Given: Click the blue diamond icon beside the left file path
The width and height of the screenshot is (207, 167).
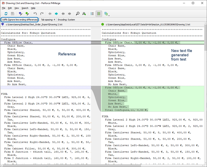Looking at the screenshot, I should (3, 24).
